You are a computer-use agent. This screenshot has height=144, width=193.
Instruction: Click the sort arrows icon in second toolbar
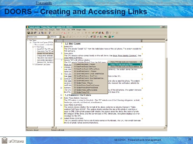[101, 37]
